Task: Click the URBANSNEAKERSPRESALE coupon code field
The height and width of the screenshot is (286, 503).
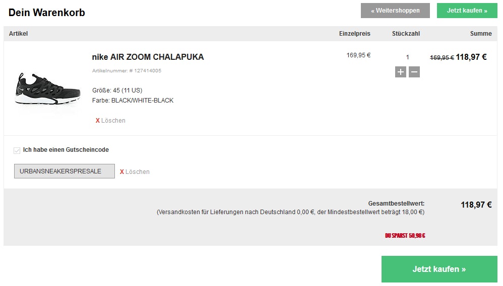Action: click(64, 171)
